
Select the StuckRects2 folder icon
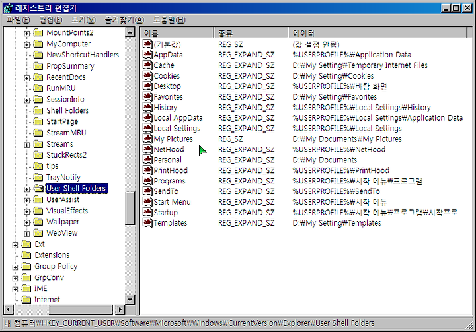(38, 154)
